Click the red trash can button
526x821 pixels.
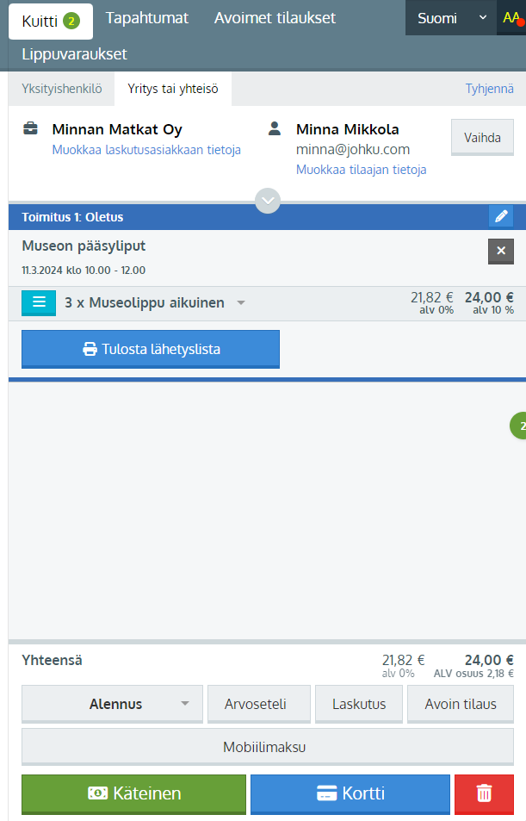tap(484, 793)
